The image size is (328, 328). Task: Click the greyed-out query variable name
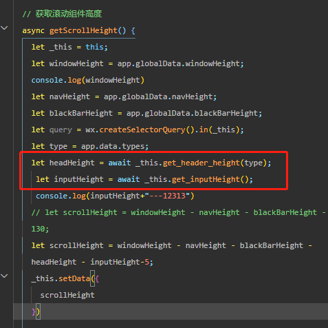coord(61,130)
